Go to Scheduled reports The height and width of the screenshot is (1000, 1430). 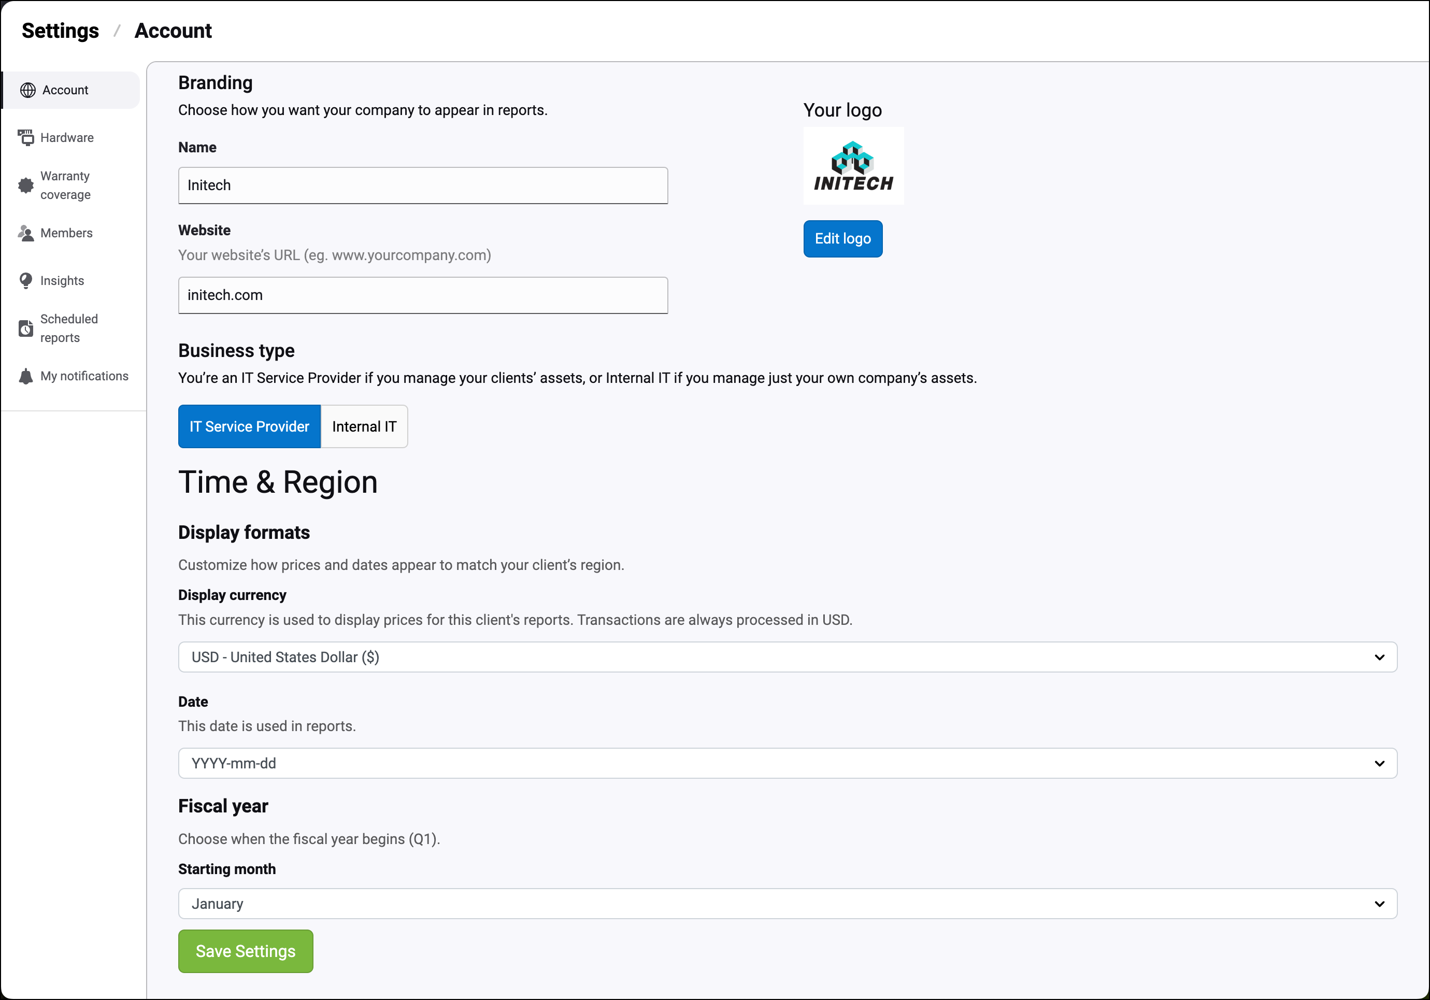click(69, 328)
